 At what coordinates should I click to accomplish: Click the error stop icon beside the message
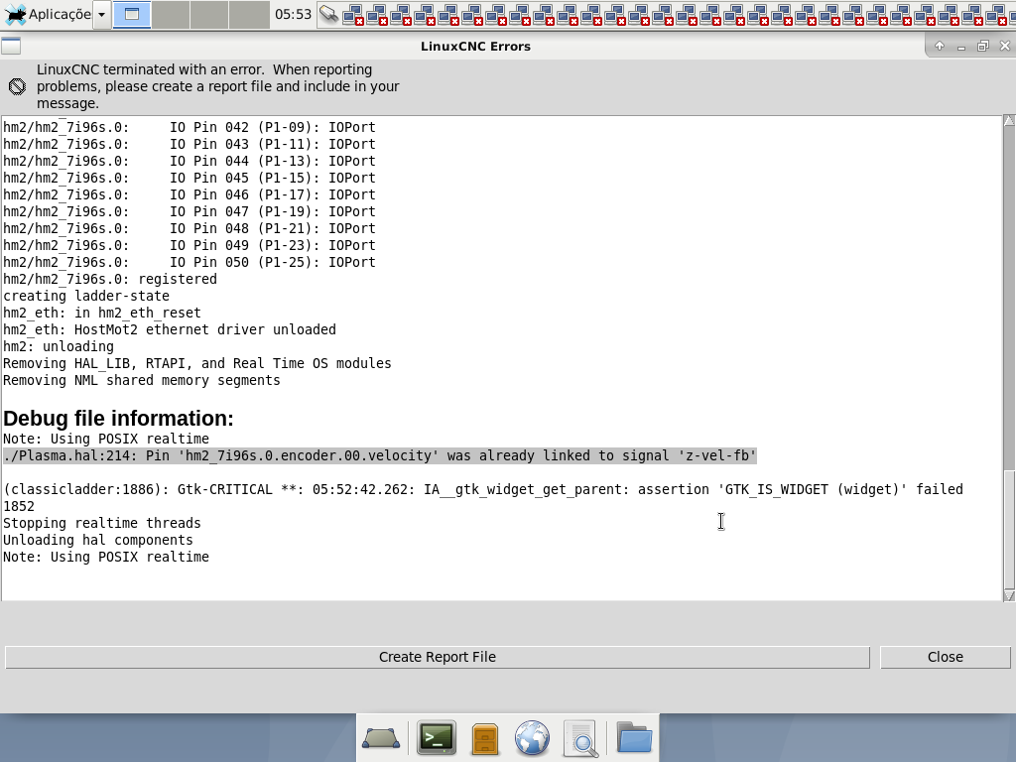pos(17,86)
